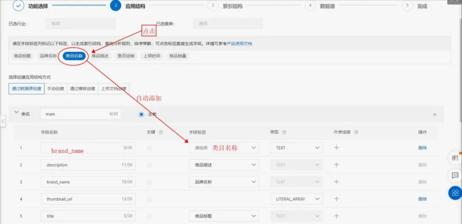Open type dropdown for title row
The height and width of the screenshot is (224, 462).
pyautogui.click(x=296, y=216)
